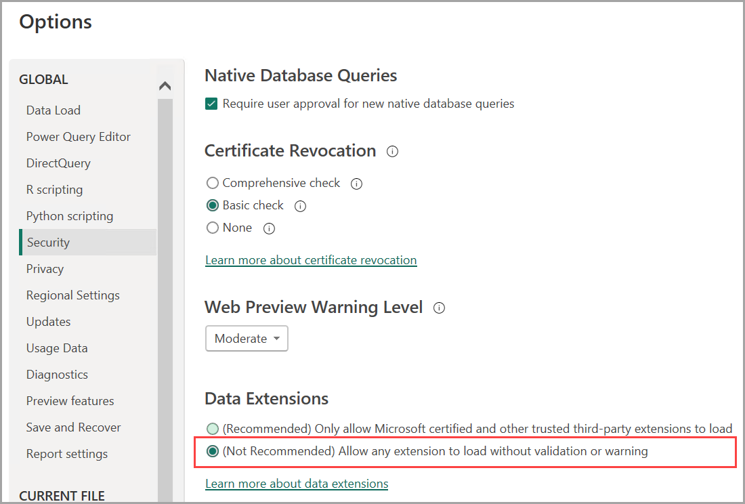Click info icon beside Comprehensive check
The image size is (745, 504).
pos(357,184)
